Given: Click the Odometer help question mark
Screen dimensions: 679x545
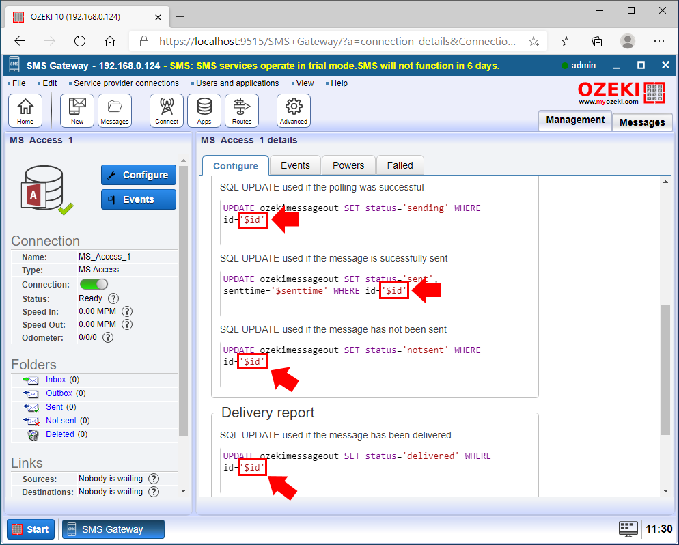Looking at the screenshot, I should (x=107, y=337).
